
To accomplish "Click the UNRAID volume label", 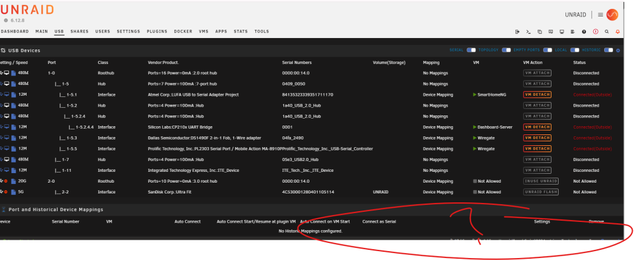I will tap(380, 192).
